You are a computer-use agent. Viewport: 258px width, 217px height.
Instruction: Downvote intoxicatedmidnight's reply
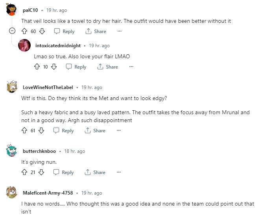click(x=54, y=67)
